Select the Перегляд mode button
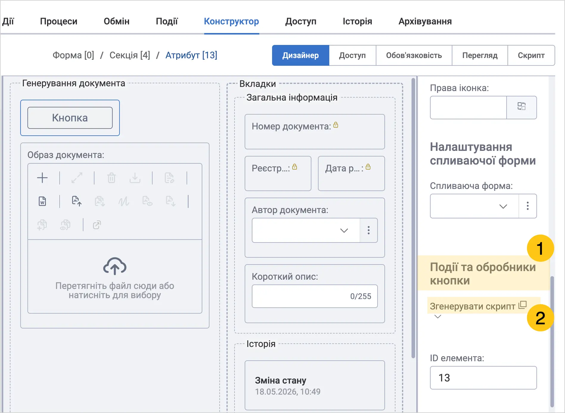This screenshot has width=565, height=413. (480, 55)
